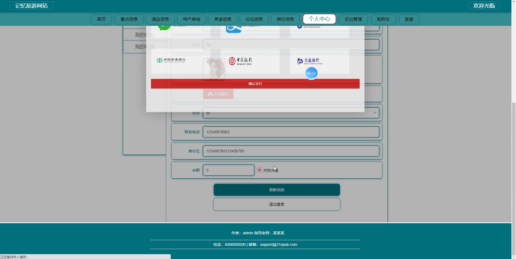The image size is (516, 259).
Task: Open 后台管理 from the navigation bar
Action: click(x=353, y=19)
